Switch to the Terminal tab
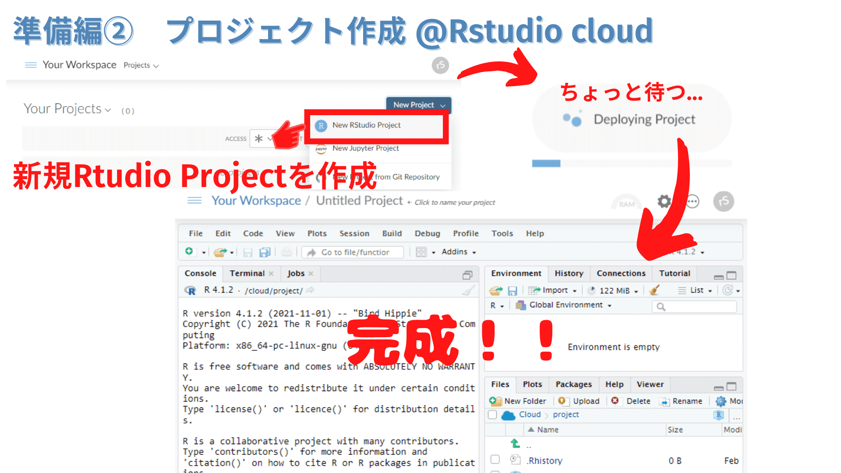This screenshot has height=473, width=841. [247, 273]
